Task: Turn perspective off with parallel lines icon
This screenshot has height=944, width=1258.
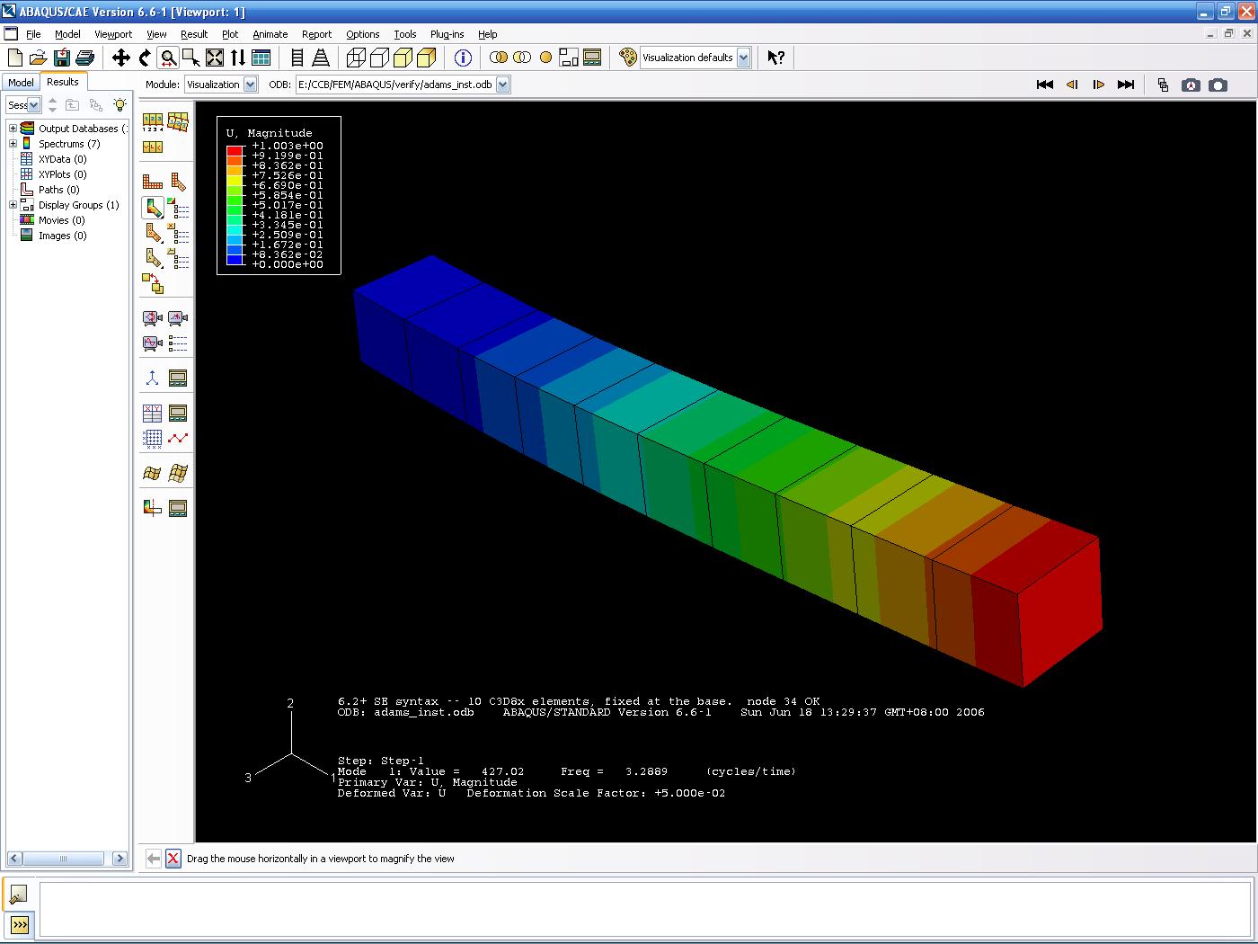Action: click(x=297, y=58)
